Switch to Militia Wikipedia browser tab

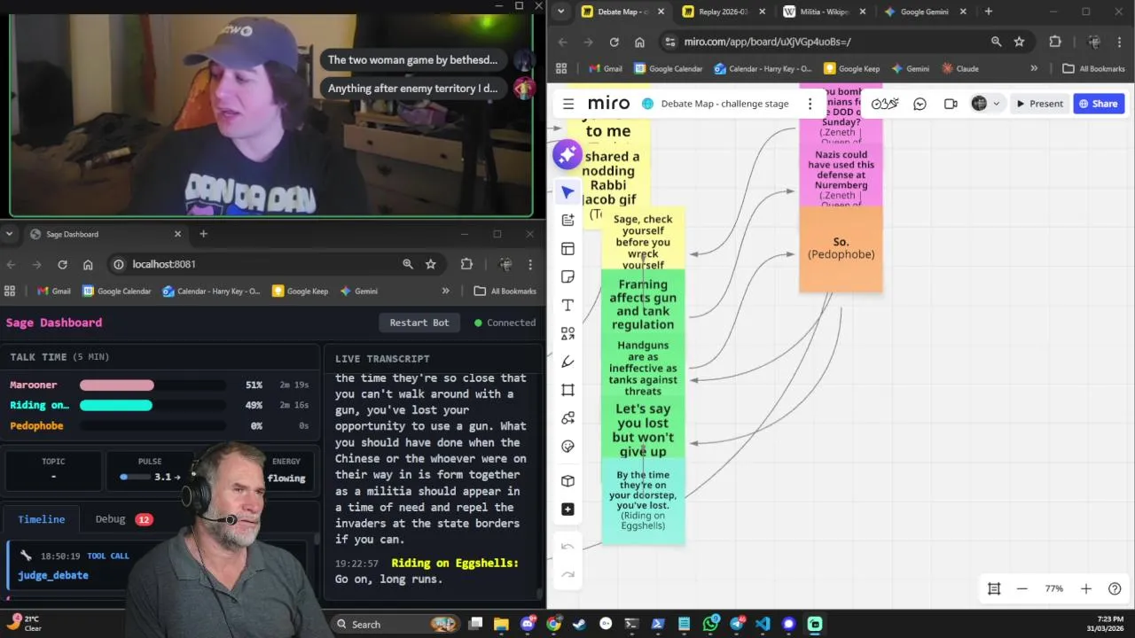click(x=824, y=12)
